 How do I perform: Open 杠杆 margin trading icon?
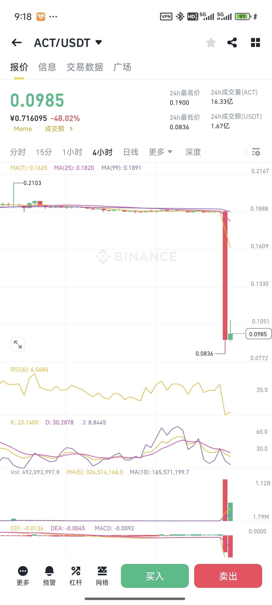point(76,571)
